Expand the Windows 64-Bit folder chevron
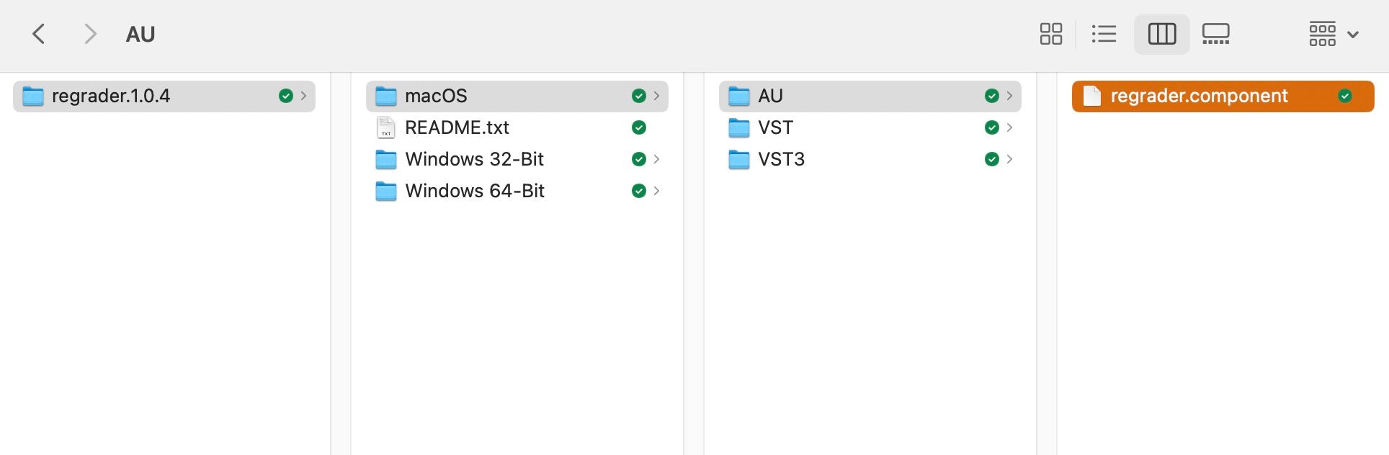The image size is (1389, 455). pyautogui.click(x=656, y=191)
